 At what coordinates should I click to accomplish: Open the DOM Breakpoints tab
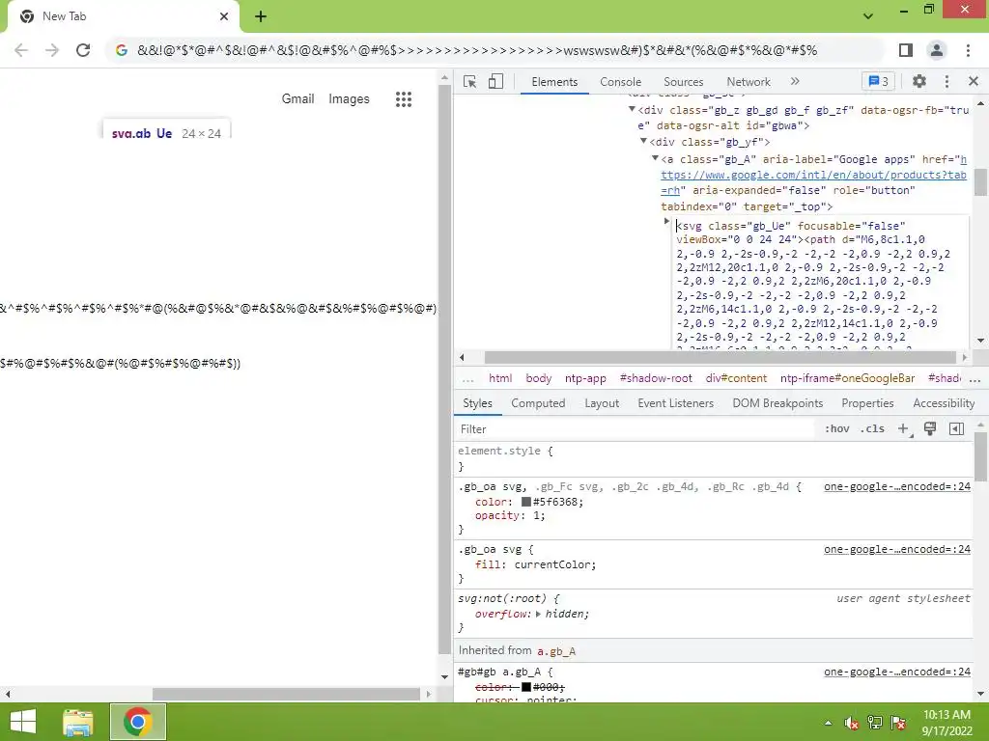click(x=777, y=403)
